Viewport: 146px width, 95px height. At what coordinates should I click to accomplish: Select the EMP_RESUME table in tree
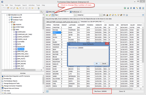click(22, 64)
